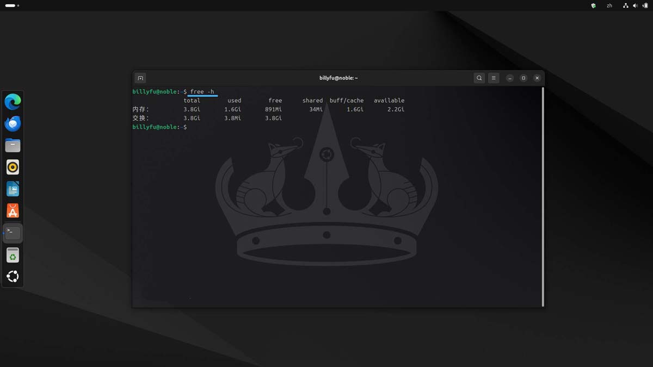Image resolution: width=653 pixels, height=367 pixels.
Task: Click the Terminal icon in the dock
Action: (x=13, y=233)
